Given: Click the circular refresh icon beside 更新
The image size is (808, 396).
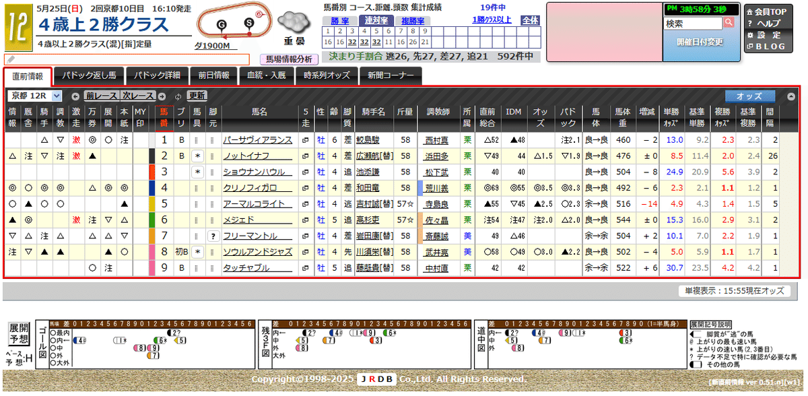Looking at the screenshot, I should (178, 96).
